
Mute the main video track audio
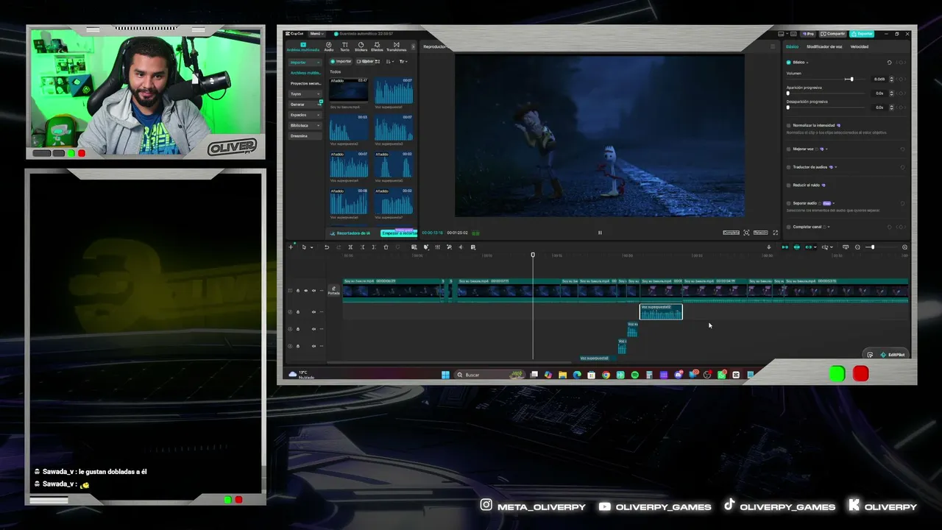(314, 291)
